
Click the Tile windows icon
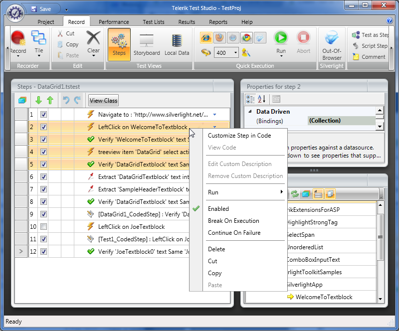pyautogui.click(x=38, y=38)
